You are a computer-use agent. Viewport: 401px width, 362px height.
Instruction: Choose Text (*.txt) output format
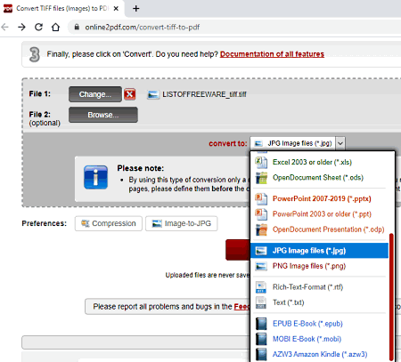click(x=288, y=302)
